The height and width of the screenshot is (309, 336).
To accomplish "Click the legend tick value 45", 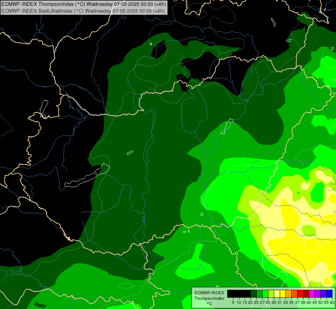I will (x=315, y=302).
